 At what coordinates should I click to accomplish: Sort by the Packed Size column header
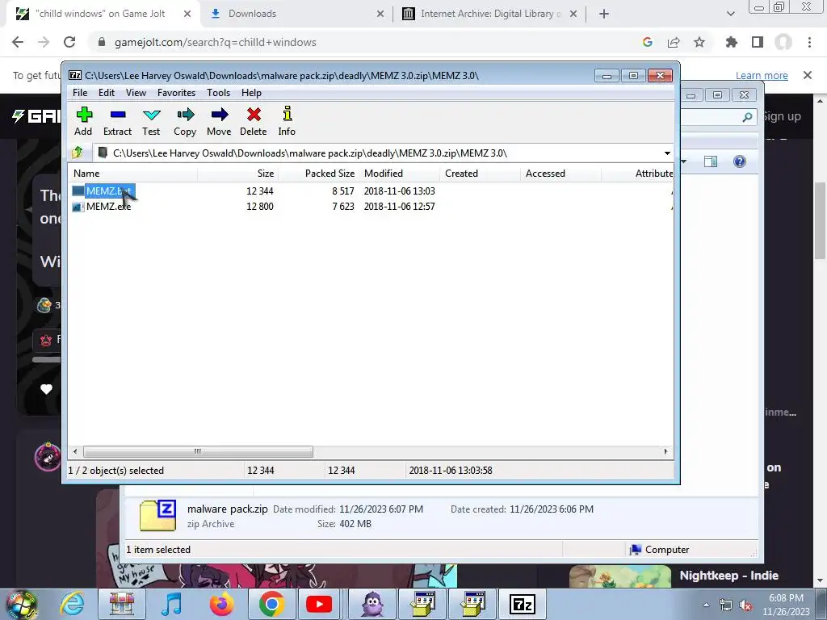[318, 174]
